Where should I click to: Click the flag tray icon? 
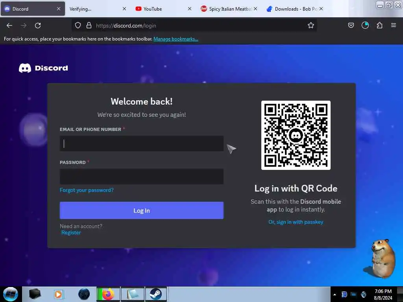[x=344, y=294]
